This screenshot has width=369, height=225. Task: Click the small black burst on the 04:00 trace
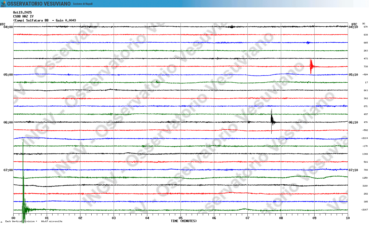tap(231, 27)
